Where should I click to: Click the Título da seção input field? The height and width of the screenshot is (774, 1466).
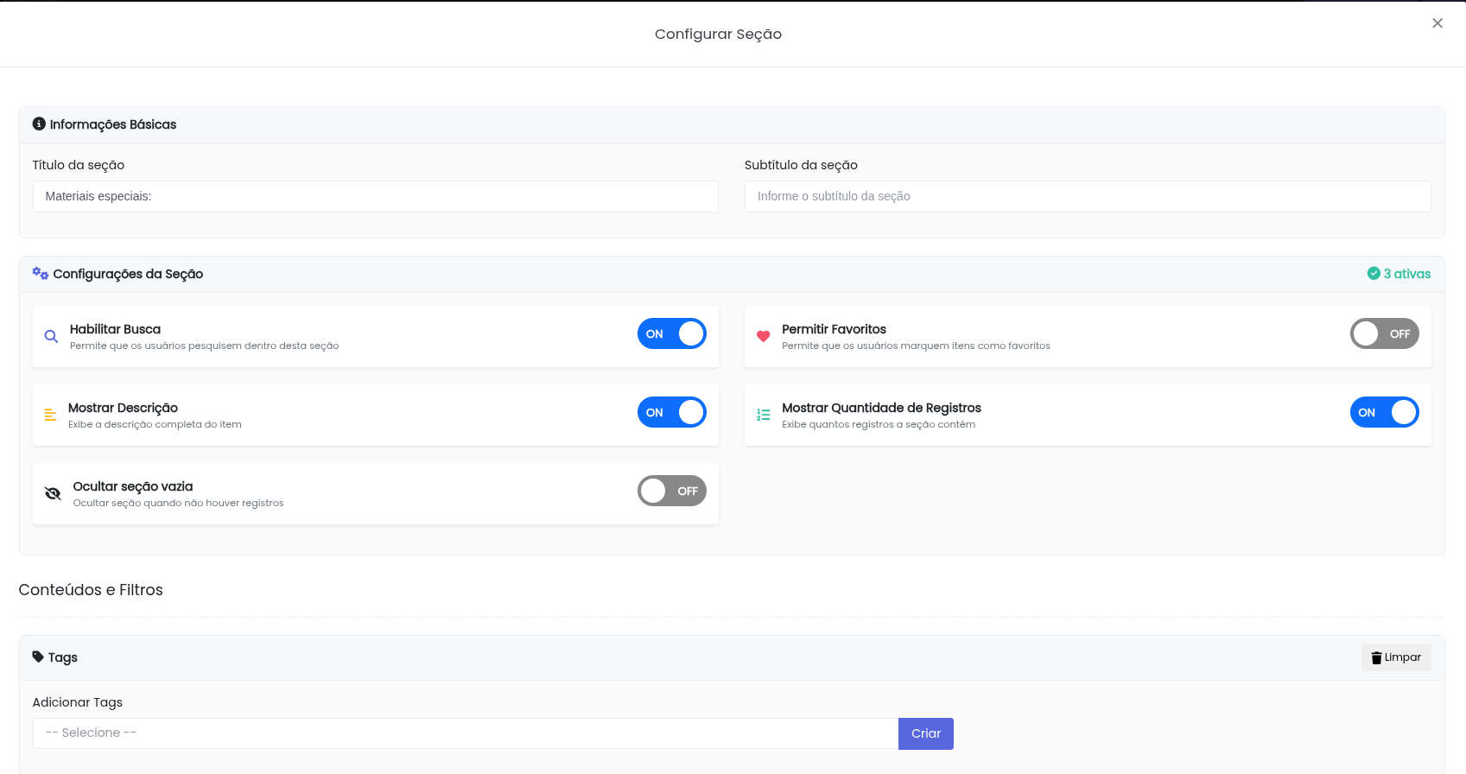tap(375, 197)
